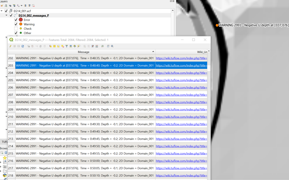This screenshot has height=180, width=289.
Task: Add a new group in the Layers panel
Action: pyautogui.click(x=6, y=5)
